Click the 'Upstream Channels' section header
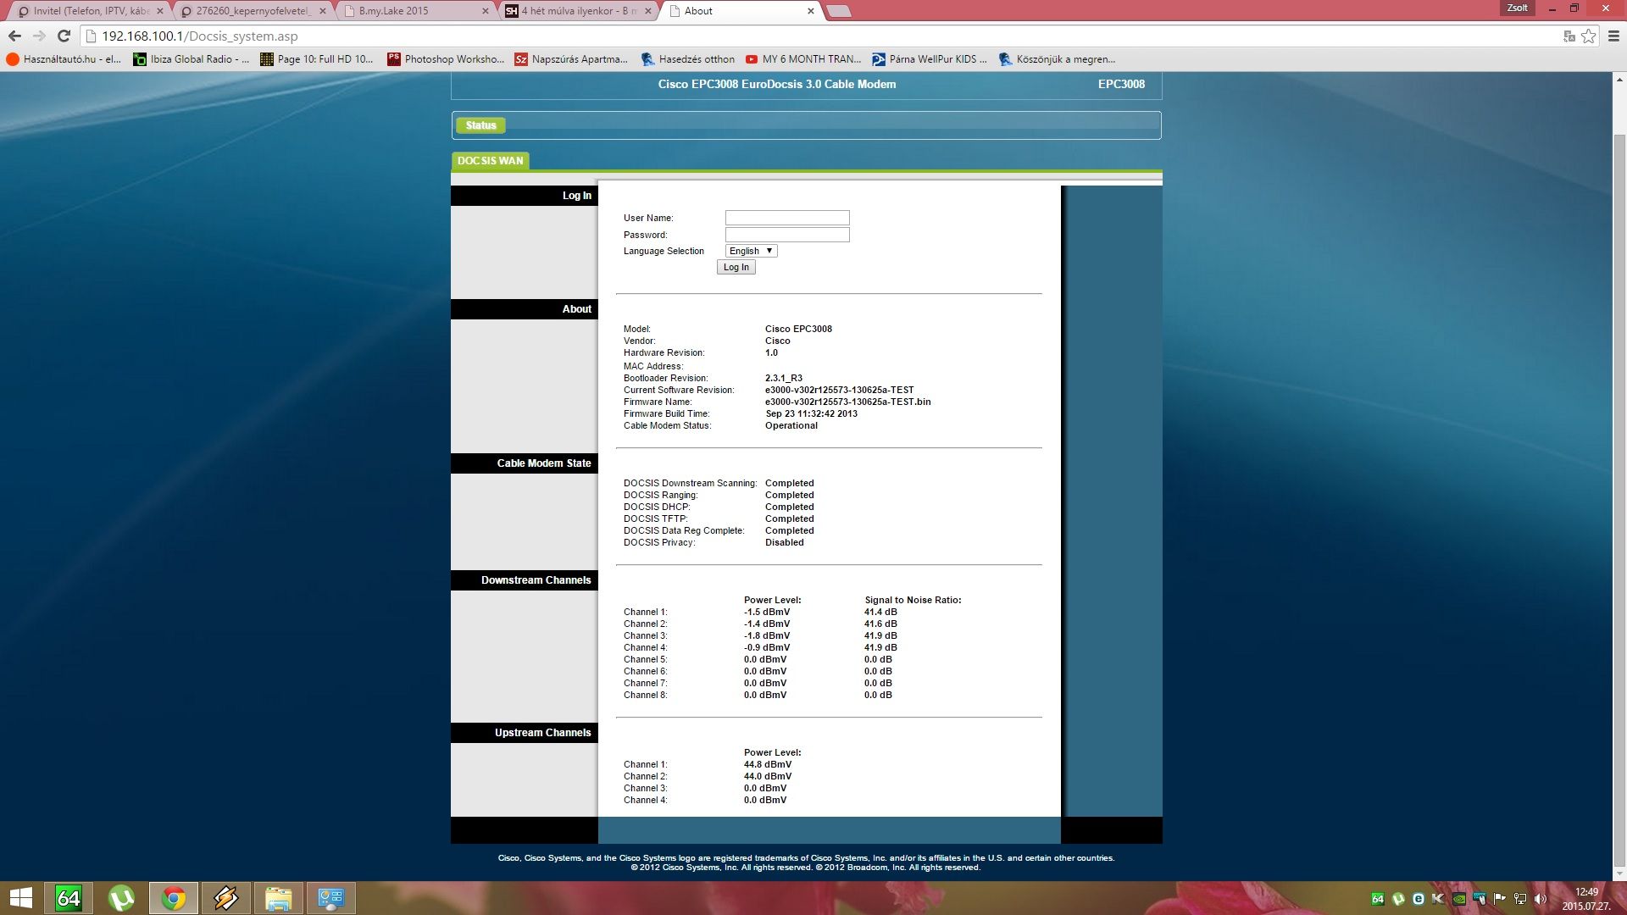Screen dimensions: 1627x915 pyautogui.click(x=525, y=733)
